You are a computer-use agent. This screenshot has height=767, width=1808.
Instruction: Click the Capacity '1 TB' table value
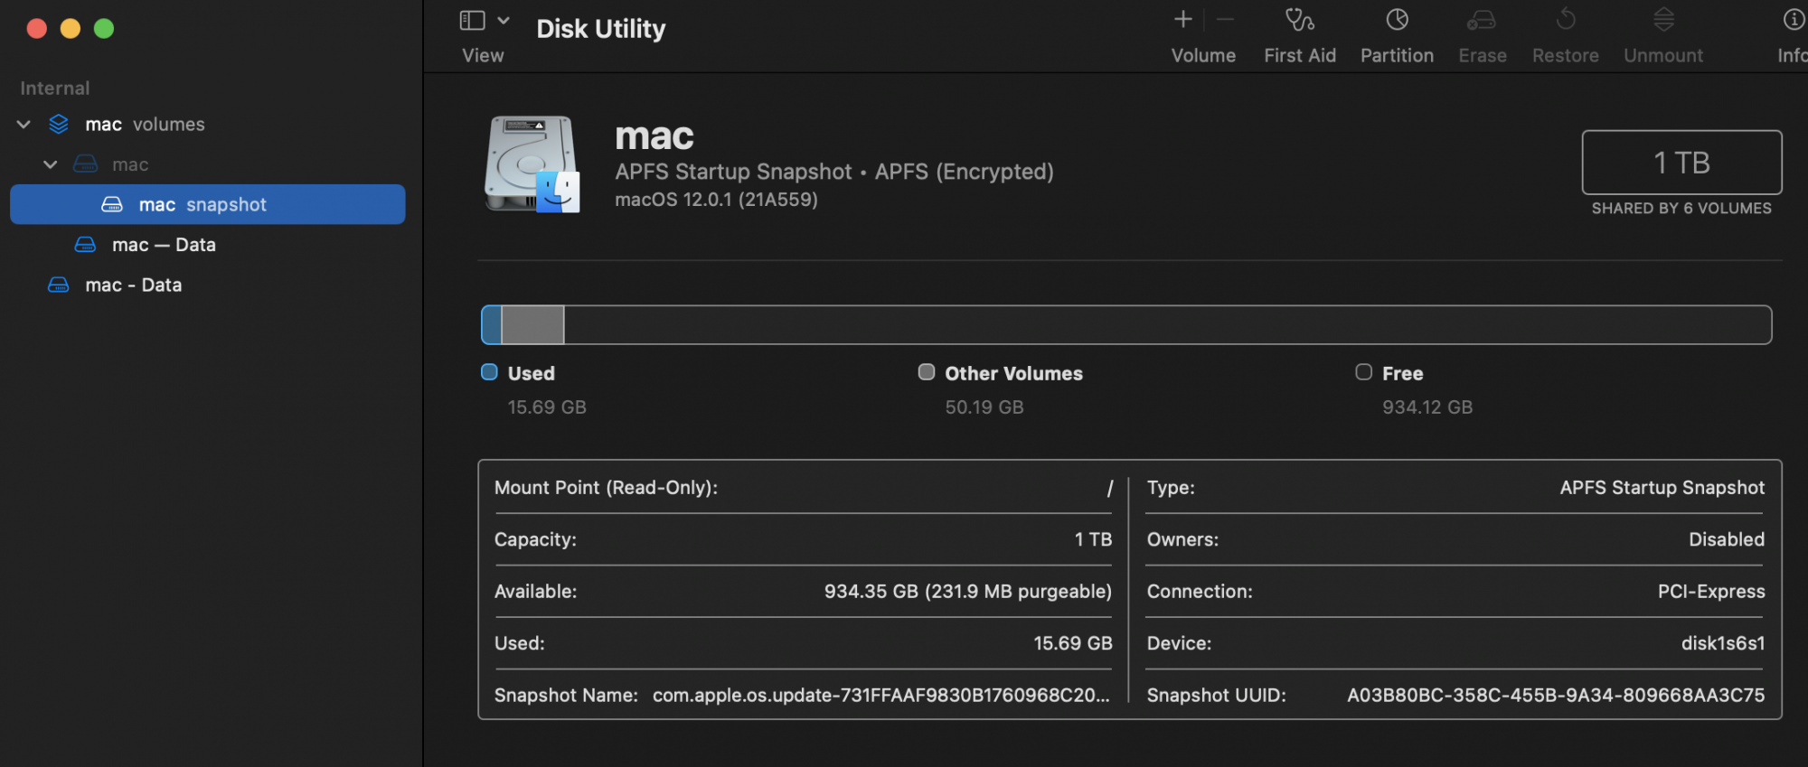point(1094,539)
